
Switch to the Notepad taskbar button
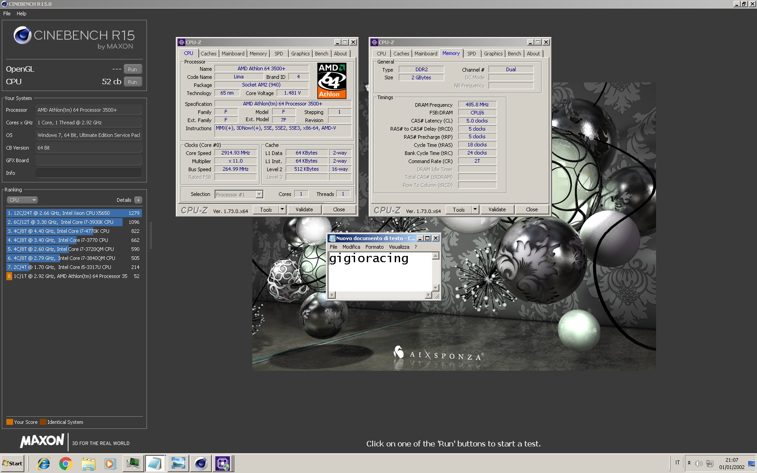tap(155, 463)
